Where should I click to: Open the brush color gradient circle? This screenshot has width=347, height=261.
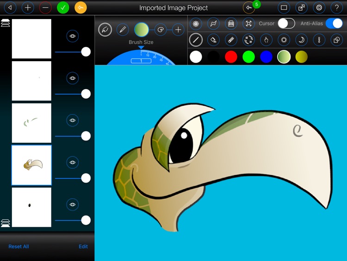pyautogui.click(x=142, y=30)
